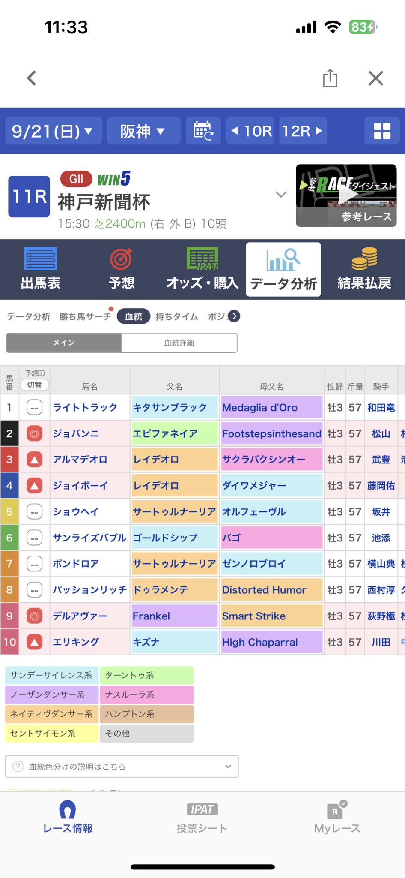Select the 持ちタイム sub-tab
Screen dimensions: 405x878
tap(177, 316)
